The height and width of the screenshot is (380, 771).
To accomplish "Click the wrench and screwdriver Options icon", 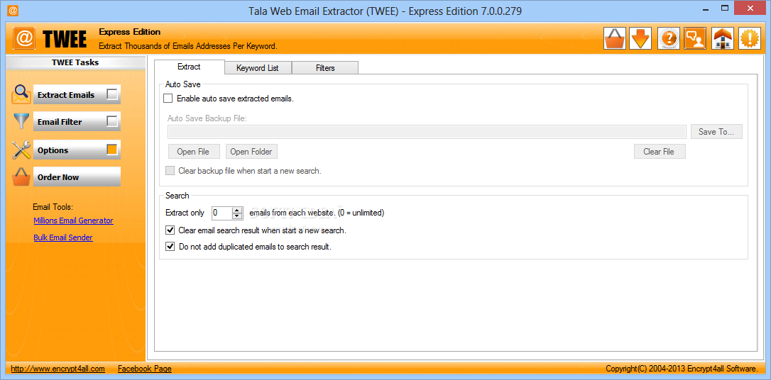I will 21,150.
